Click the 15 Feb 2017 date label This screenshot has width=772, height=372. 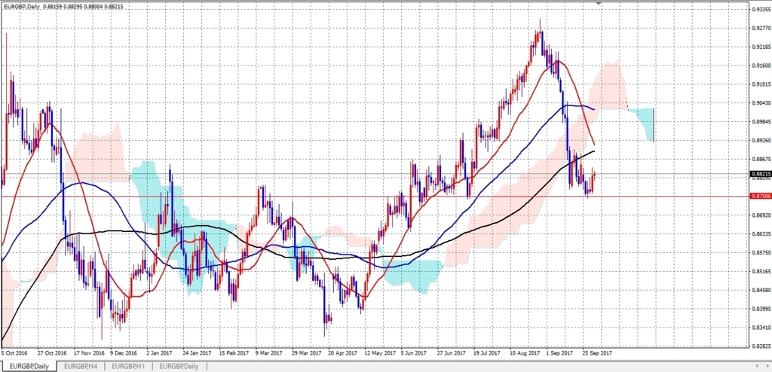pos(234,353)
